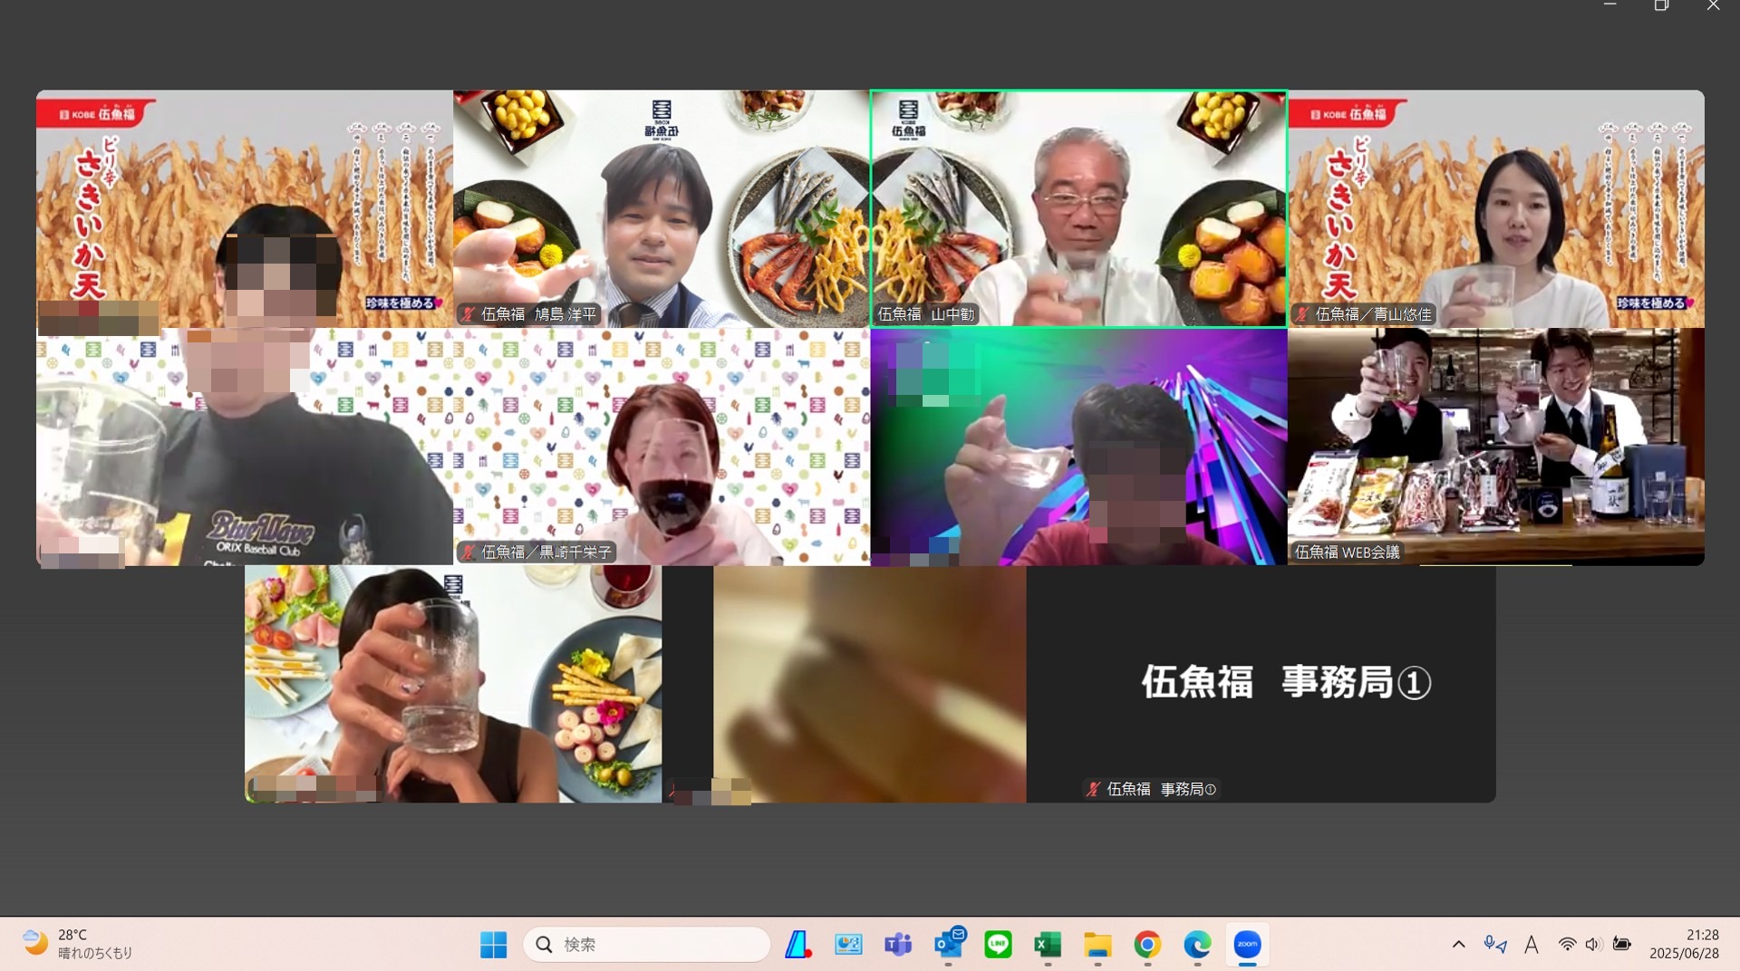Open the clock showing 21:28 2025/06/28
This screenshot has width=1740, height=971.
1684,945
